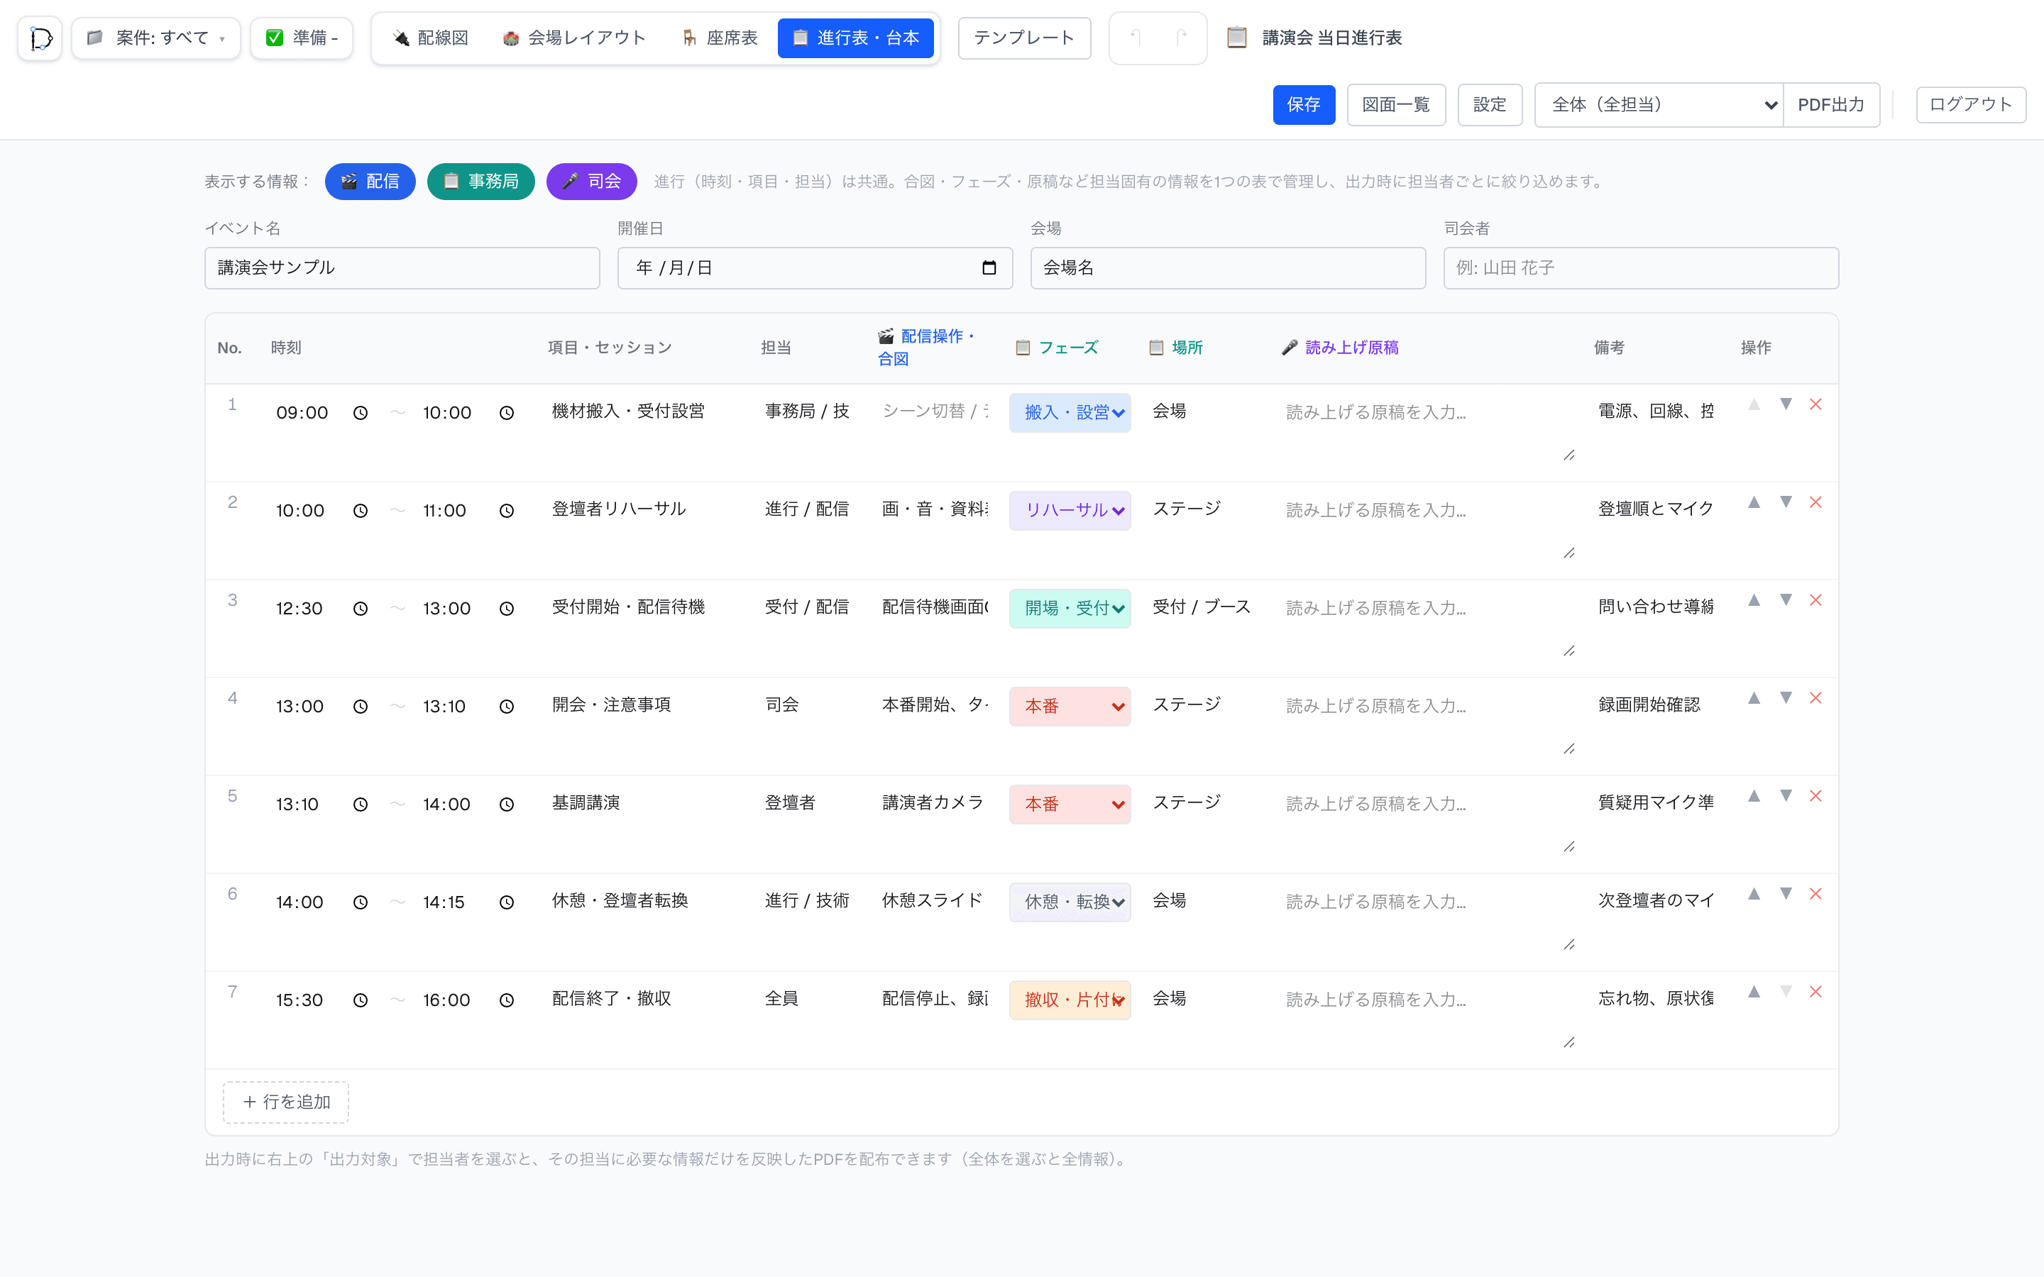Click the 講演者カメラ cue cell
This screenshot has width=2044, height=1277.
click(935, 803)
